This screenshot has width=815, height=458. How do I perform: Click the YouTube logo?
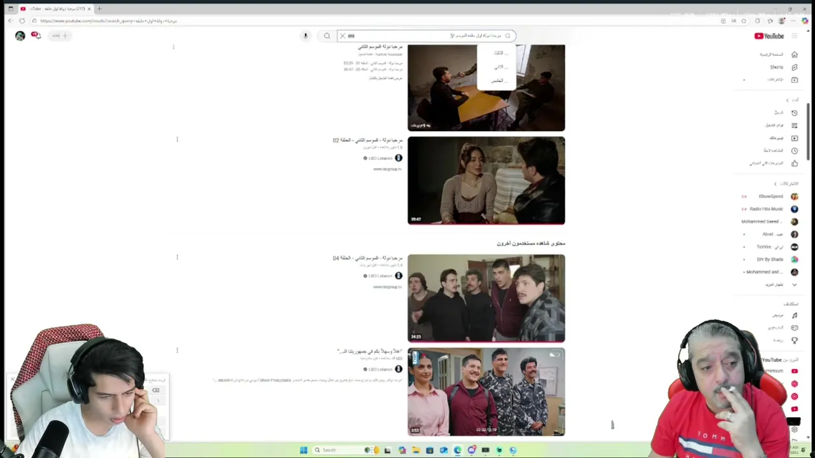click(769, 36)
